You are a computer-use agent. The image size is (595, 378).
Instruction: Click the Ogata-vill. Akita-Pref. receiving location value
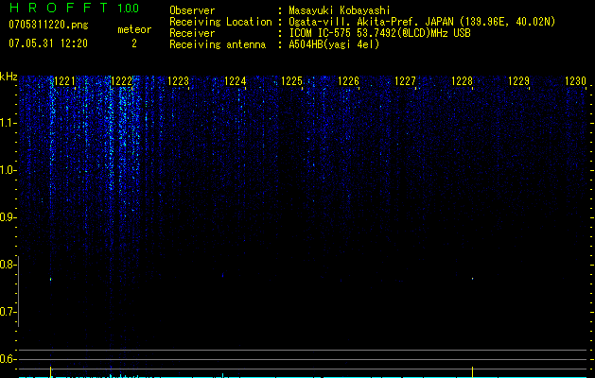[422, 22]
